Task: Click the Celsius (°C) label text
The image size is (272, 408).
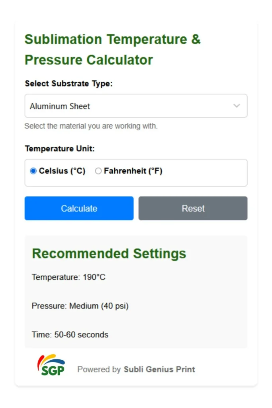Action: pos(62,171)
